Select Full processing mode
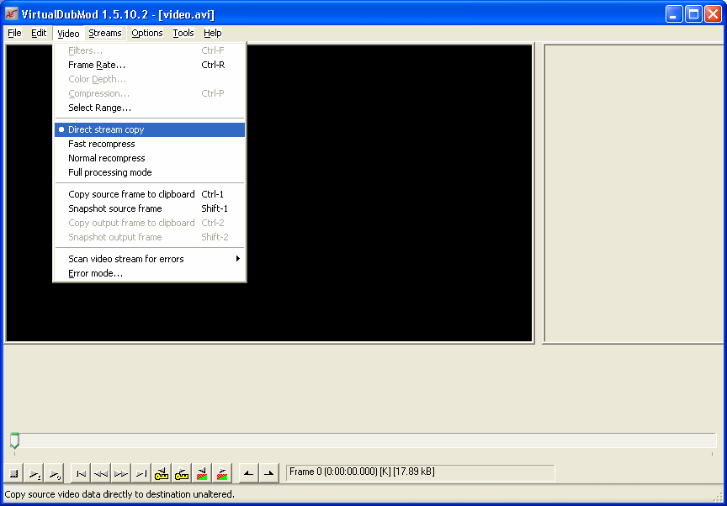Image resolution: width=727 pixels, height=506 pixels. coord(150,172)
